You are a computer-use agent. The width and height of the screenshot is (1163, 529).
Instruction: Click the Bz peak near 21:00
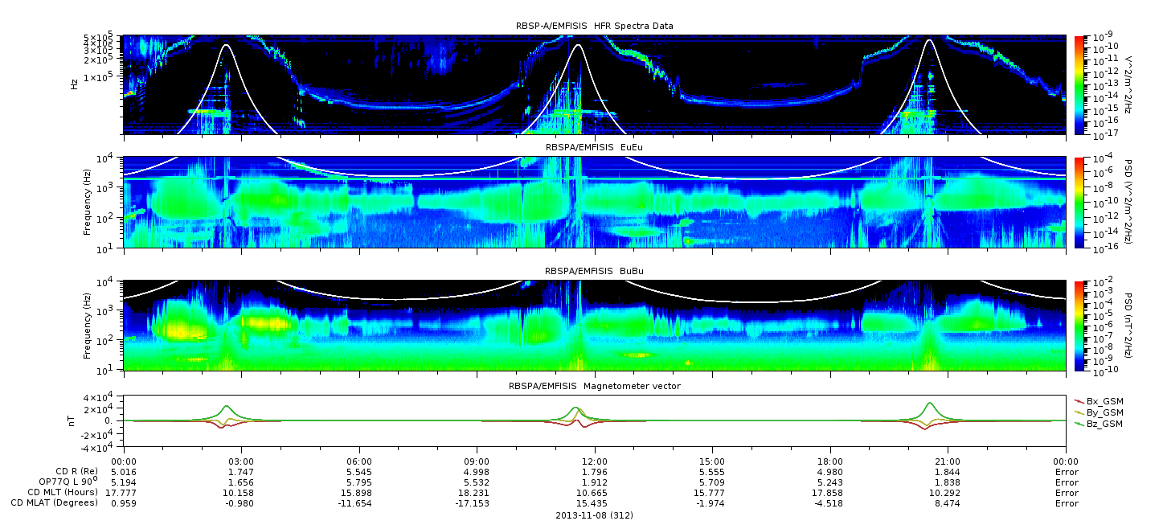click(930, 403)
